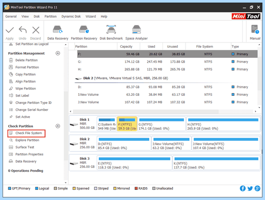
Task: Click the partition list horizontal scrollbar
Action: click(146, 112)
